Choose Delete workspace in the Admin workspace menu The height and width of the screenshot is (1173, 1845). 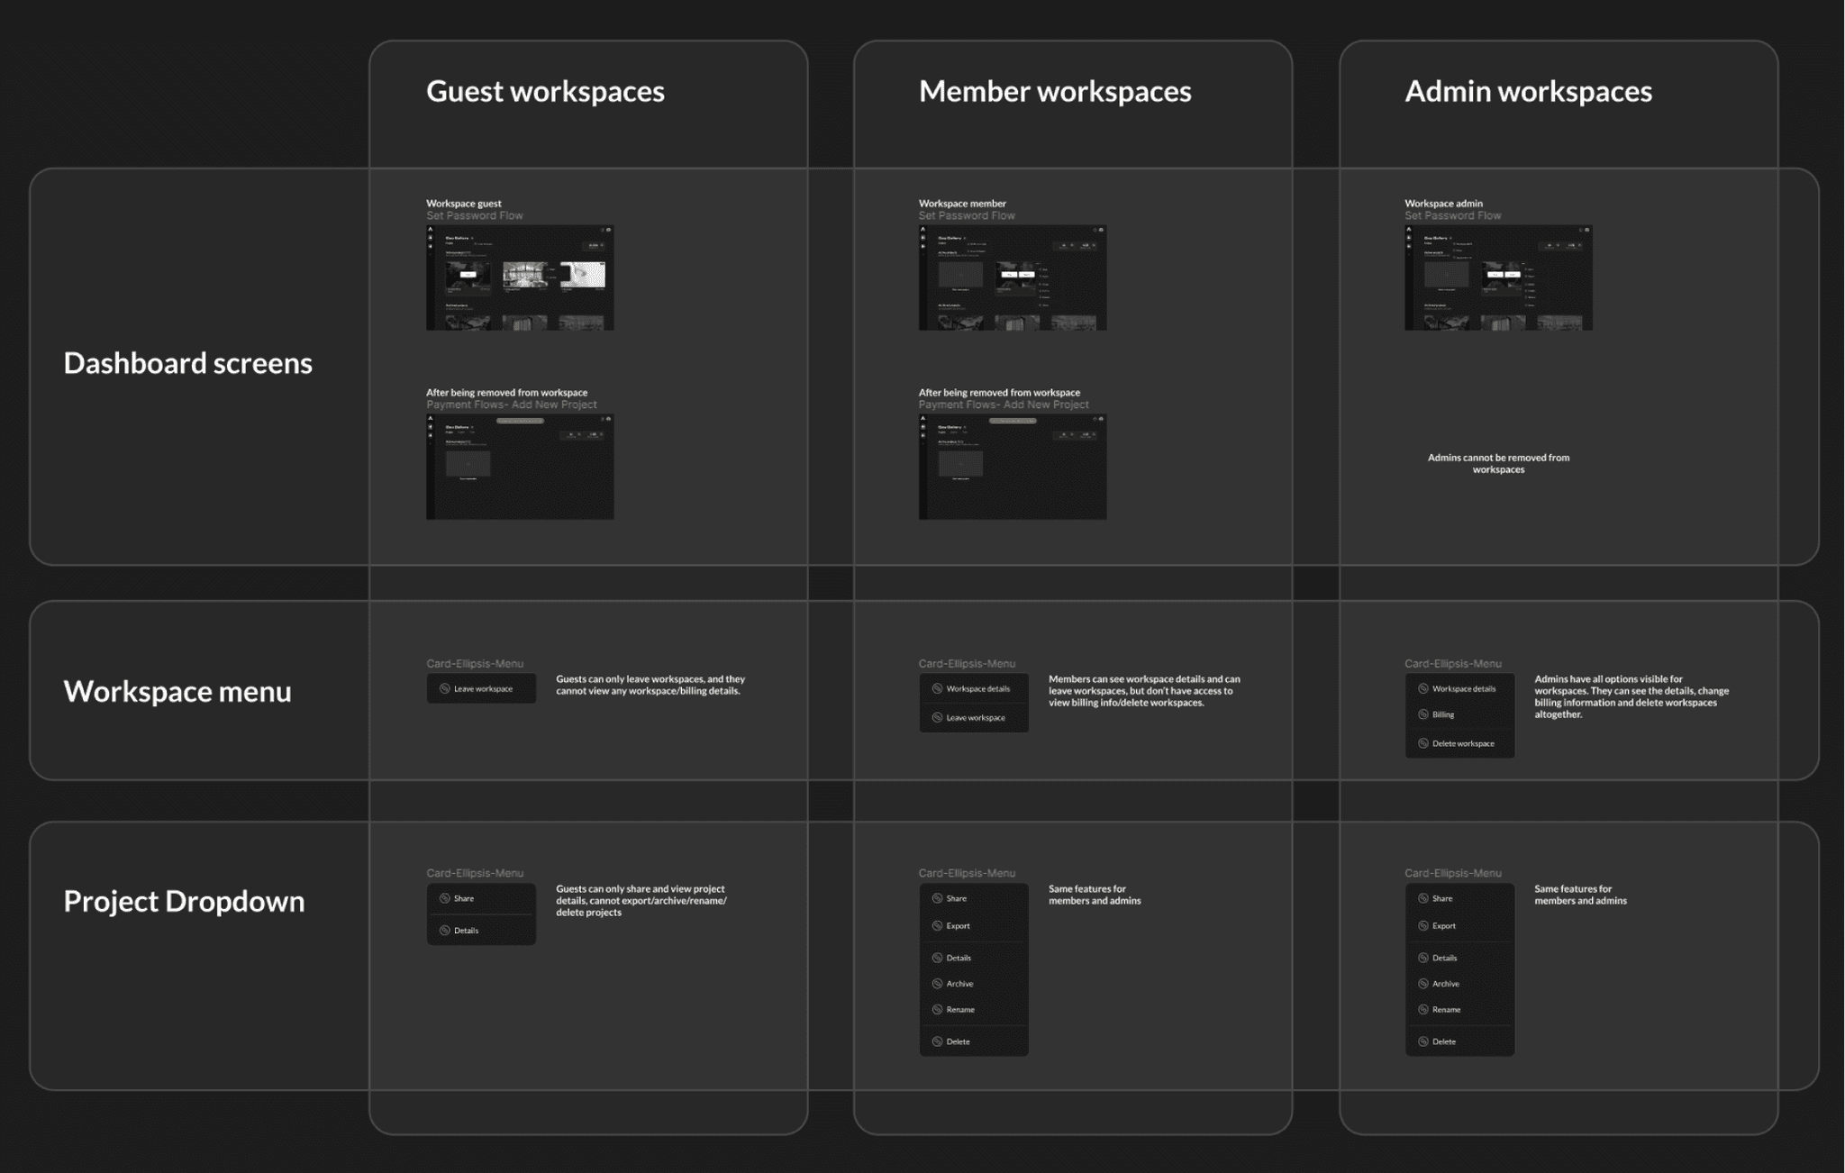pos(1462,744)
